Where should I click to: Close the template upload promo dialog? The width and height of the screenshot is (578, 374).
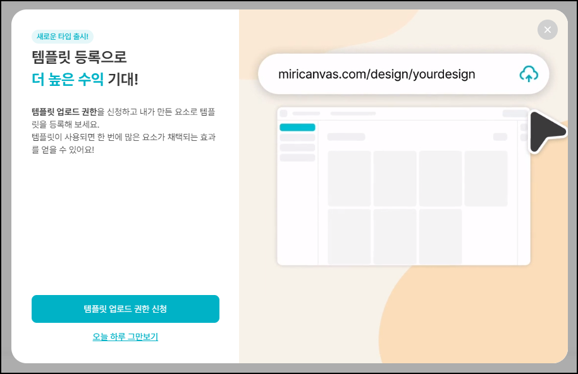[548, 30]
